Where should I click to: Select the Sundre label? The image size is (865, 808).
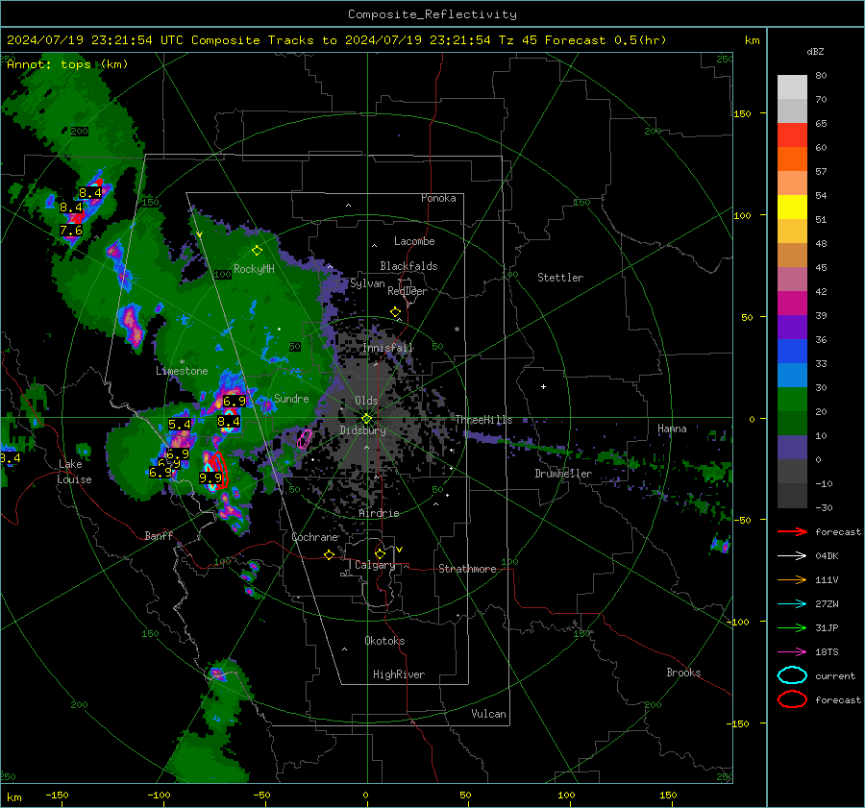291,398
